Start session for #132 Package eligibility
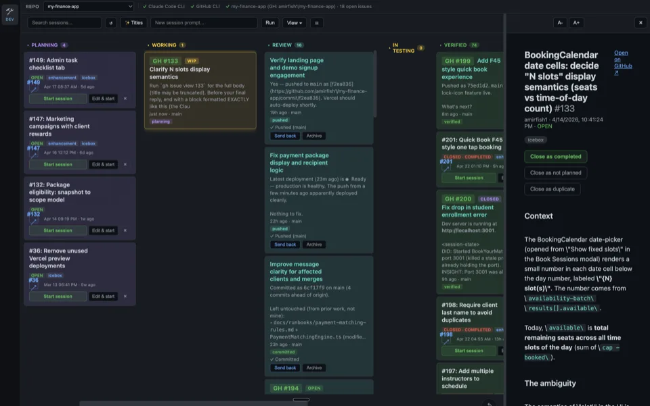Viewport: 650px width, 406px height. [x=58, y=230]
